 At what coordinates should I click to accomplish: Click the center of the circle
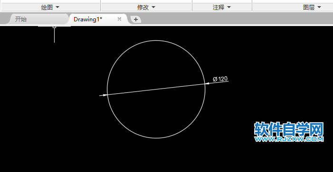tap(156, 90)
